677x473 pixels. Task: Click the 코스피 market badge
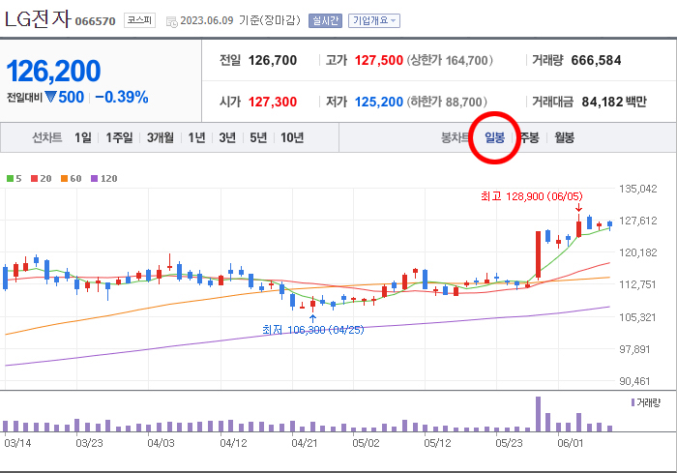pos(139,20)
